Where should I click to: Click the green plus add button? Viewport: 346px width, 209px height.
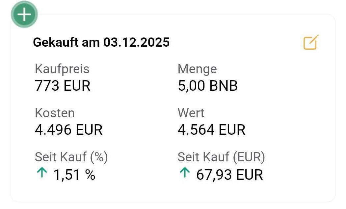tap(24, 14)
